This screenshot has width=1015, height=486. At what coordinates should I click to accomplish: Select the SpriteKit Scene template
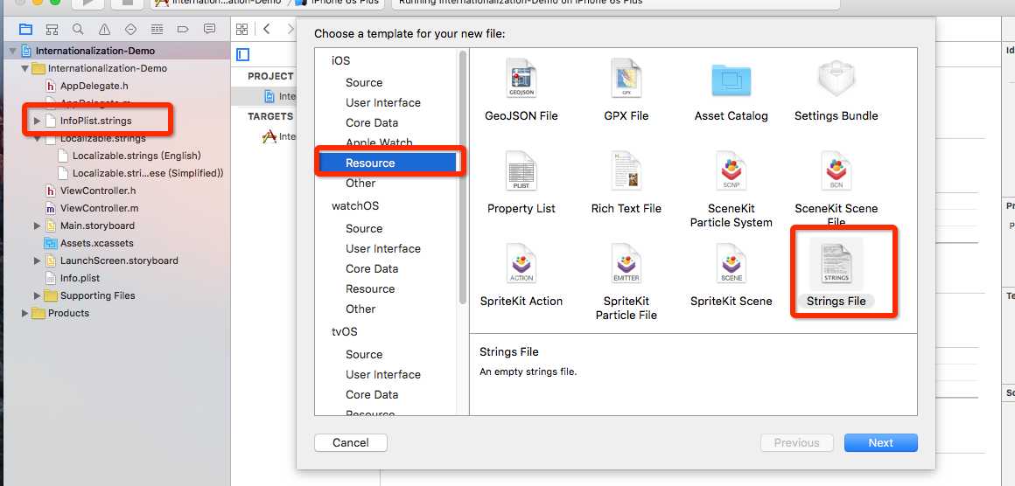(x=731, y=275)
